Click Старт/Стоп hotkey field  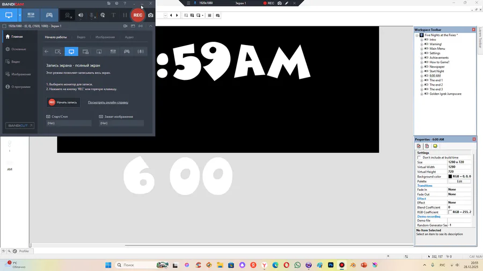(x=69, y=123)
